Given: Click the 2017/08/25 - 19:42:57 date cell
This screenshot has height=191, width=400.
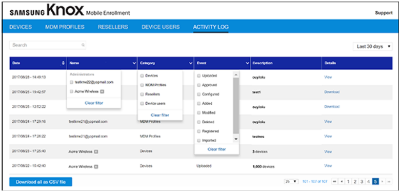Looking at the screenshot, I should 29,92.
